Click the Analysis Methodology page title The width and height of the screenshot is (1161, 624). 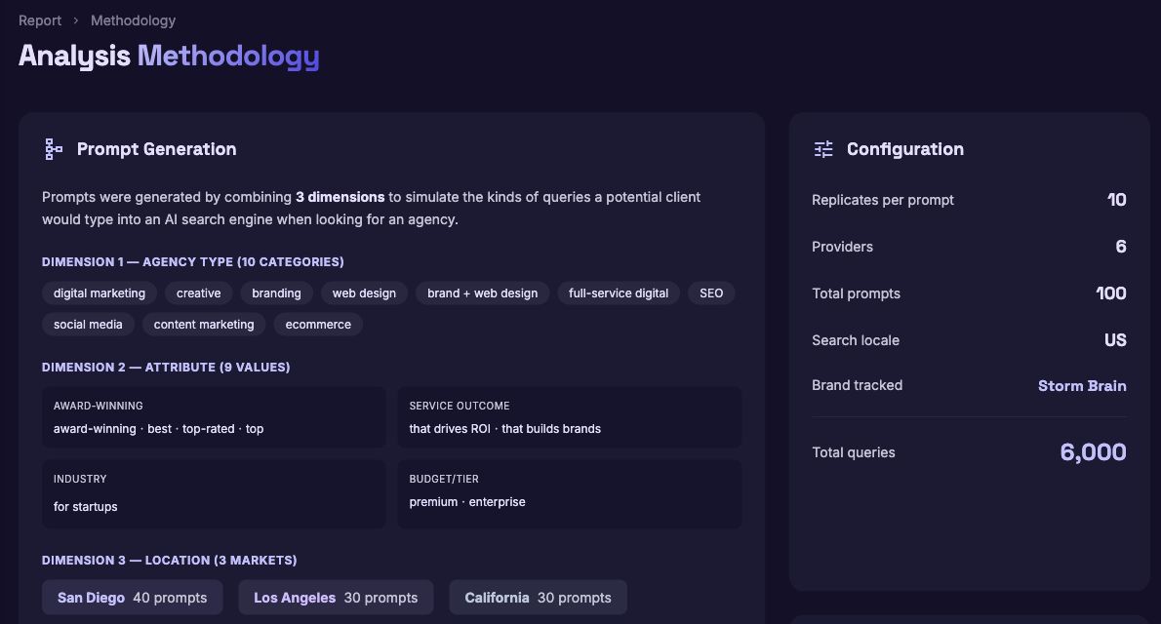[x=169, y=57]
